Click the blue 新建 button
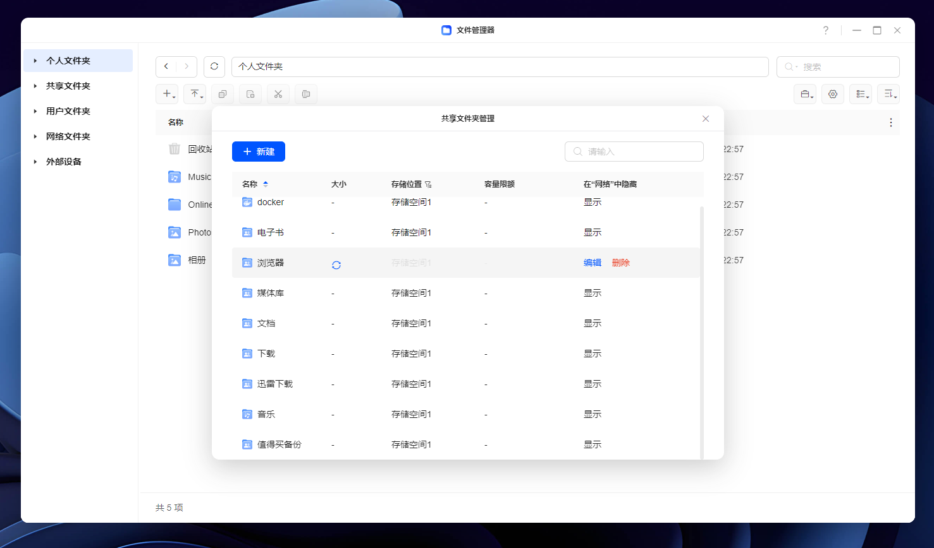Viewport: 934px width, 548px height. click(x=259, y=152)
